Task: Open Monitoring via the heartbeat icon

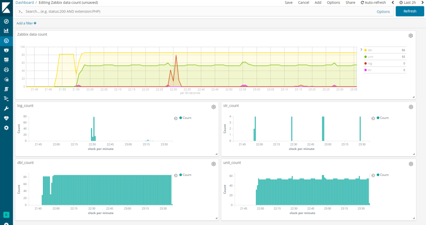Action: point(6,118)
